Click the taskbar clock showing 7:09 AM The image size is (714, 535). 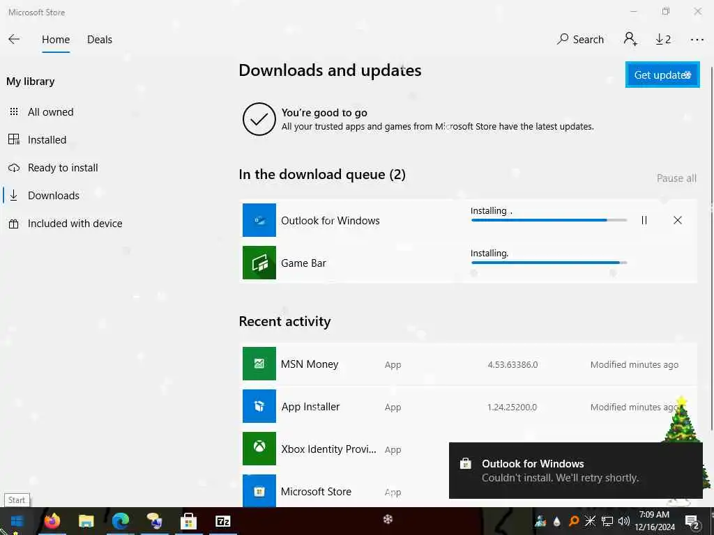(654, 521)
